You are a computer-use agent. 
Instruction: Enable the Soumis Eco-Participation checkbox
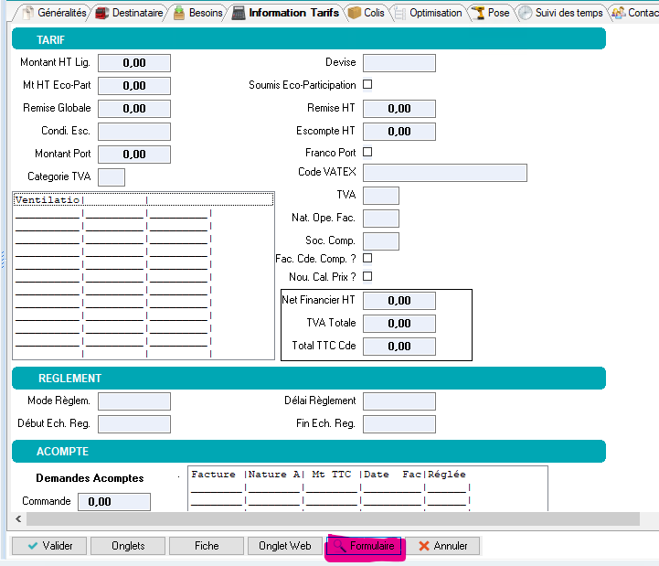[x=367, y=84]
